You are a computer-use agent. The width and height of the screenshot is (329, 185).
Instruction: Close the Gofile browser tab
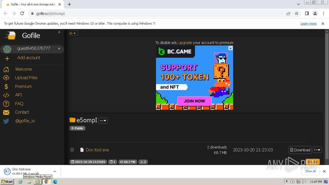point(60,4)
